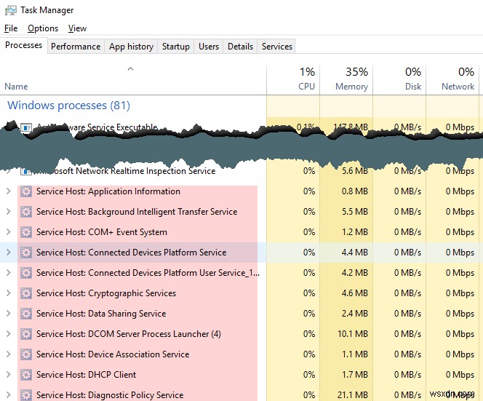Viewport: 483px width, 401px height.
Task: Select Service Host: Device Association Service name
Action: pos(113,354)
